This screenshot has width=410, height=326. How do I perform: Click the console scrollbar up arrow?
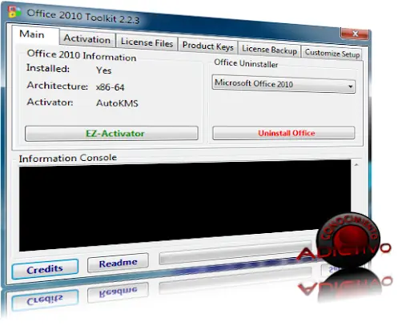[356, 165]
